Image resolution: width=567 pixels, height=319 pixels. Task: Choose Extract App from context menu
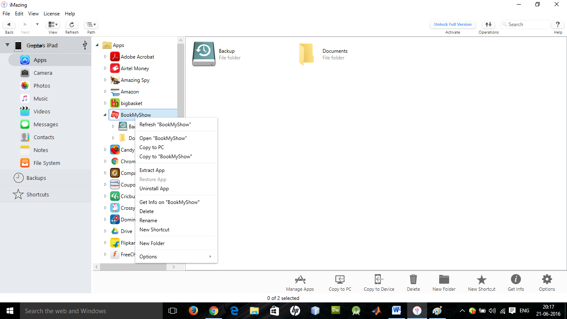point(176,170)
